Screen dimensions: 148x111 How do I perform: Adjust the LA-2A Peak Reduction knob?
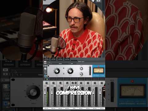click(70, 71)
